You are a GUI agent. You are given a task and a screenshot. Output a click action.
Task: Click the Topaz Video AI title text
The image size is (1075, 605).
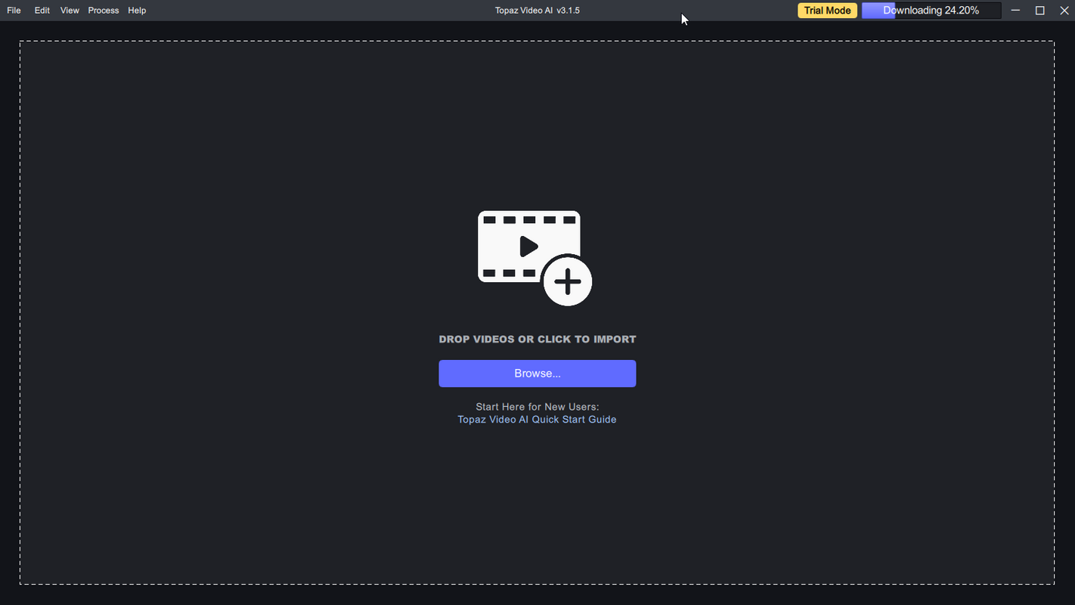click(x=537, y=10)
